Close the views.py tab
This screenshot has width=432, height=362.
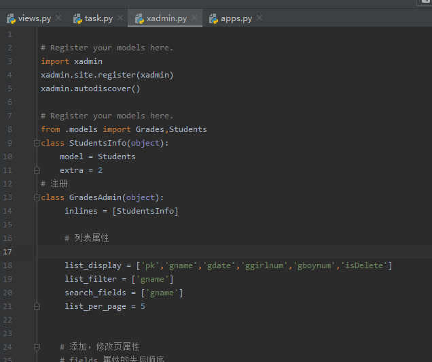[x=58, y=18]
